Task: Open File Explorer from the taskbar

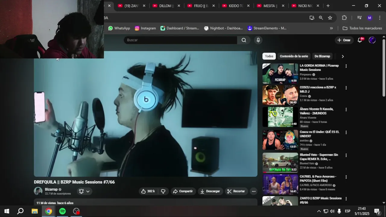Action: 35,211
